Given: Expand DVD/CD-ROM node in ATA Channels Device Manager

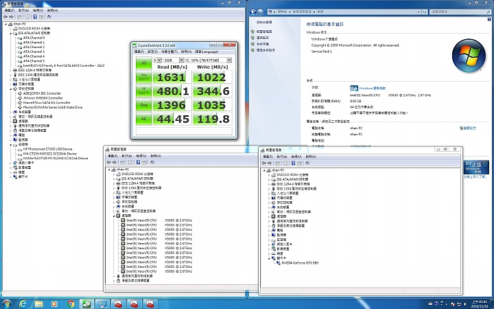Looking at the screenshot, I should tap(11, 28).
